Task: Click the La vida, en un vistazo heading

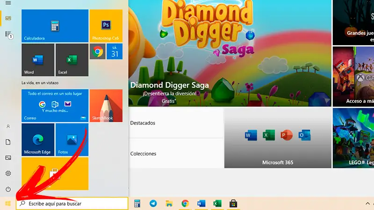Action: 40,83
